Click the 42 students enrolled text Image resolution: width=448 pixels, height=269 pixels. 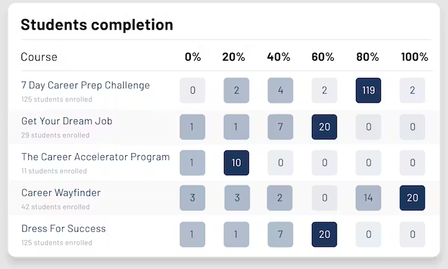(x=55, y=207)
